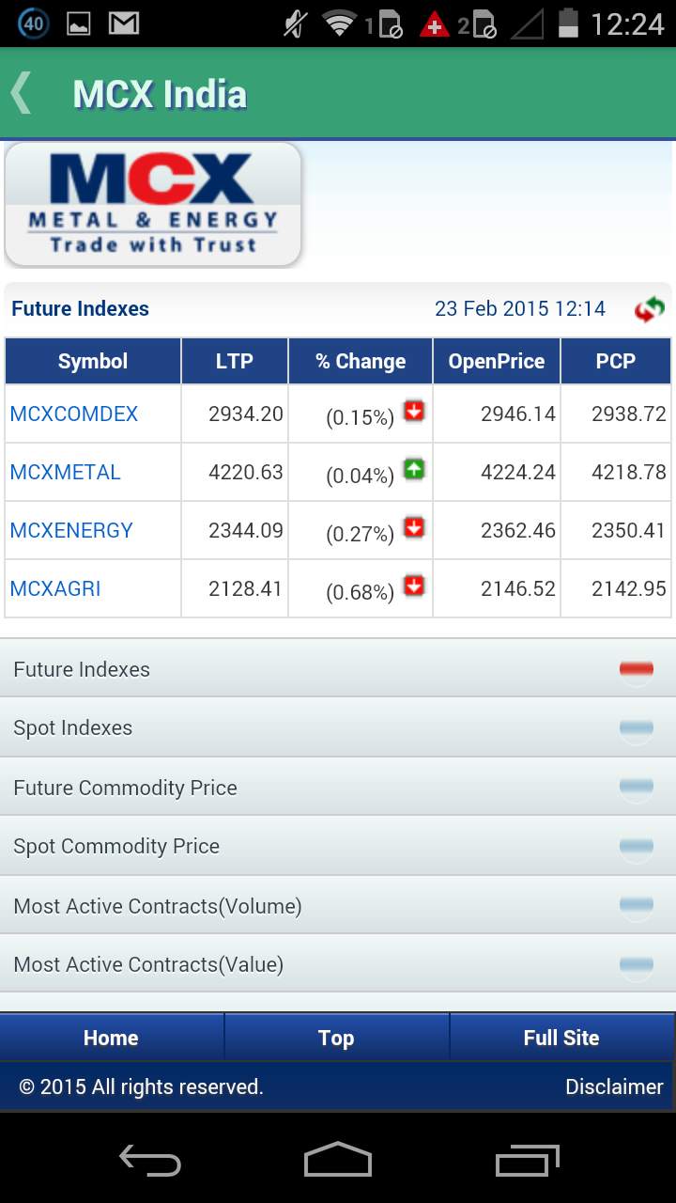Expand the Spot Commodity Price section

coord(636,846)
